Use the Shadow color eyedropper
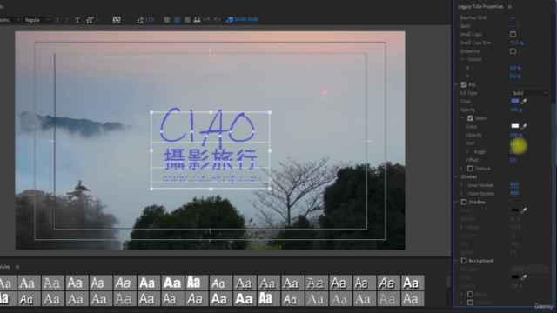The image size is (557, 313). pos(524,210)
